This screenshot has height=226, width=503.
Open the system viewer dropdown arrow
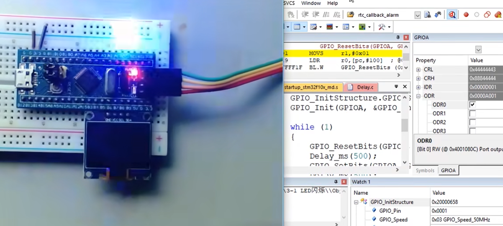(x=369, y=27)
